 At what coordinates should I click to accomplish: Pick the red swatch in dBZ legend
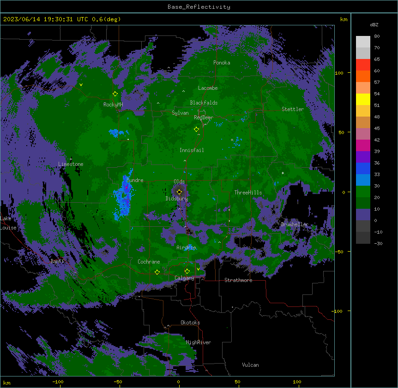pyautogui.click(x=363, y=65)
